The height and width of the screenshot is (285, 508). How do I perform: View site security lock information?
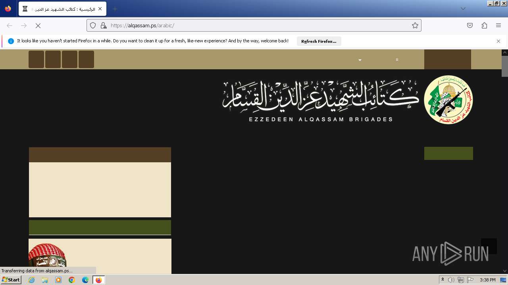tap(104, 25)
